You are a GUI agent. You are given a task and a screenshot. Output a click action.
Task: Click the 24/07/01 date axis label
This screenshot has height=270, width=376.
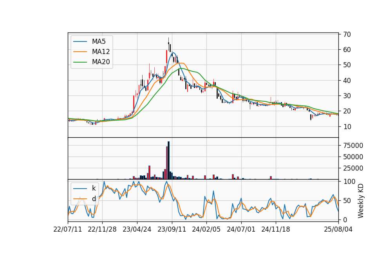coord(241,229)
